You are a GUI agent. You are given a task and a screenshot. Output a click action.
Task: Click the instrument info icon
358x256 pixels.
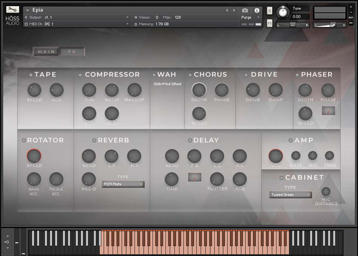pyautogui.click(x=256, y=10)
